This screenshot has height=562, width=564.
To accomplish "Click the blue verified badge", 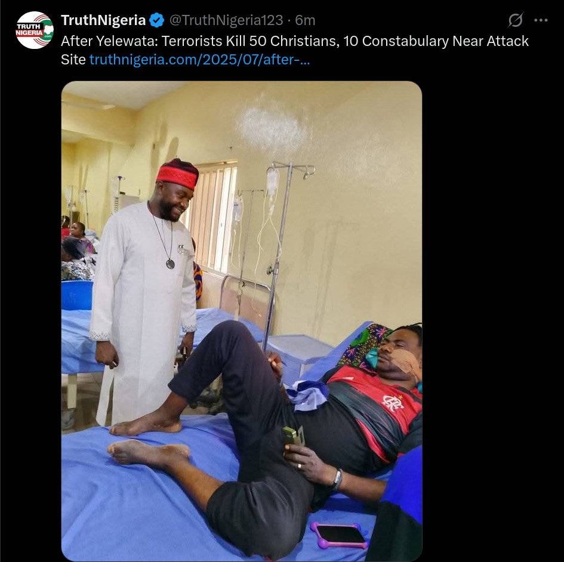I will [157, 20].
